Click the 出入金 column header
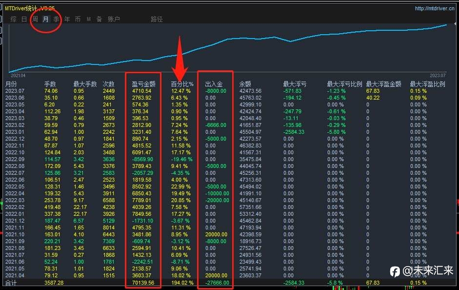The image size is (459, 290). [x=214, y=84]
